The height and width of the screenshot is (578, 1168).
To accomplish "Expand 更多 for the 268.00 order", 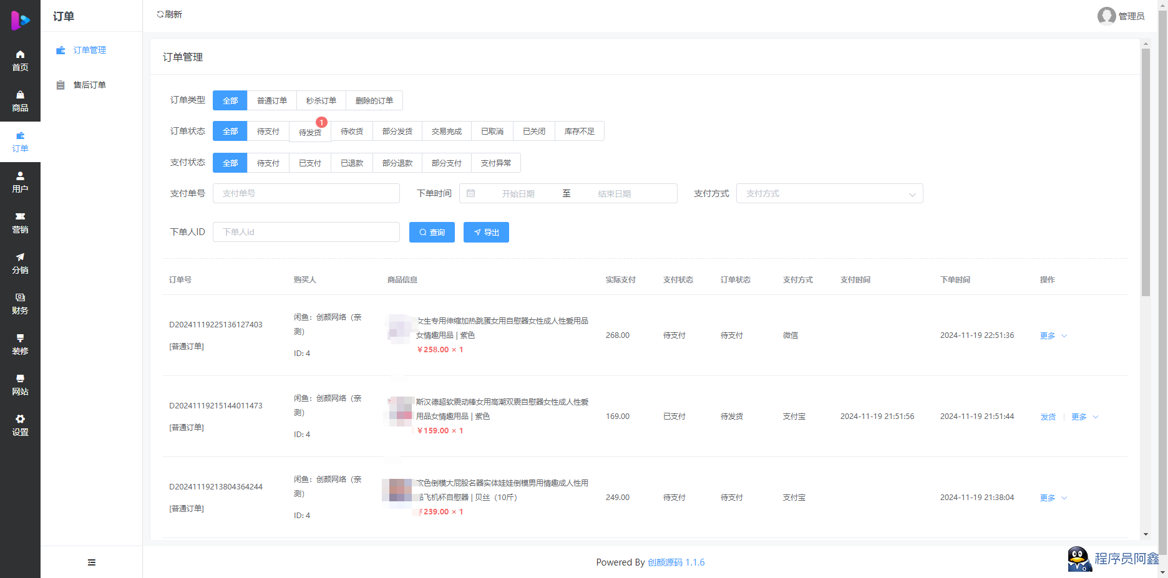I will click(x=1053, y=335).
